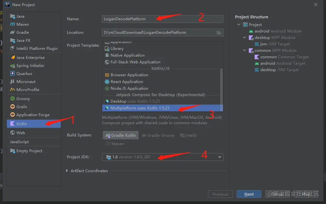Select Kotlin icon in sidebar

coord(13,124)
